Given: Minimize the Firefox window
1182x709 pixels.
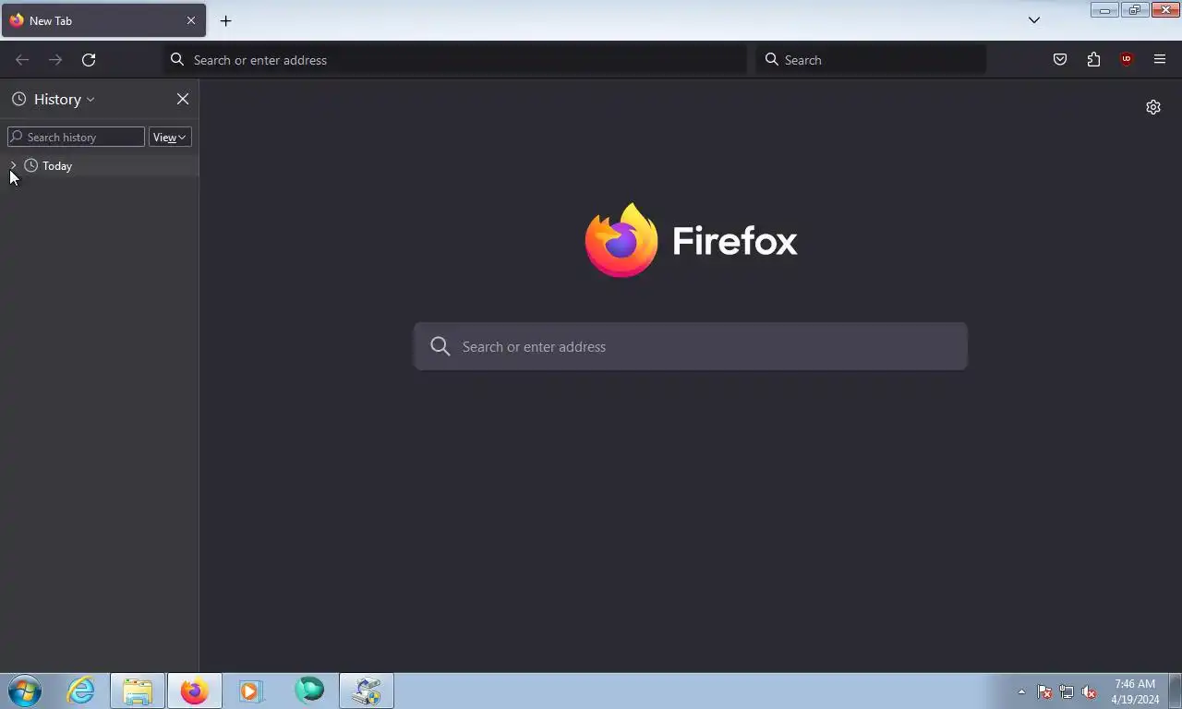Looking at the screenshot, I should tap(1104, 10).
